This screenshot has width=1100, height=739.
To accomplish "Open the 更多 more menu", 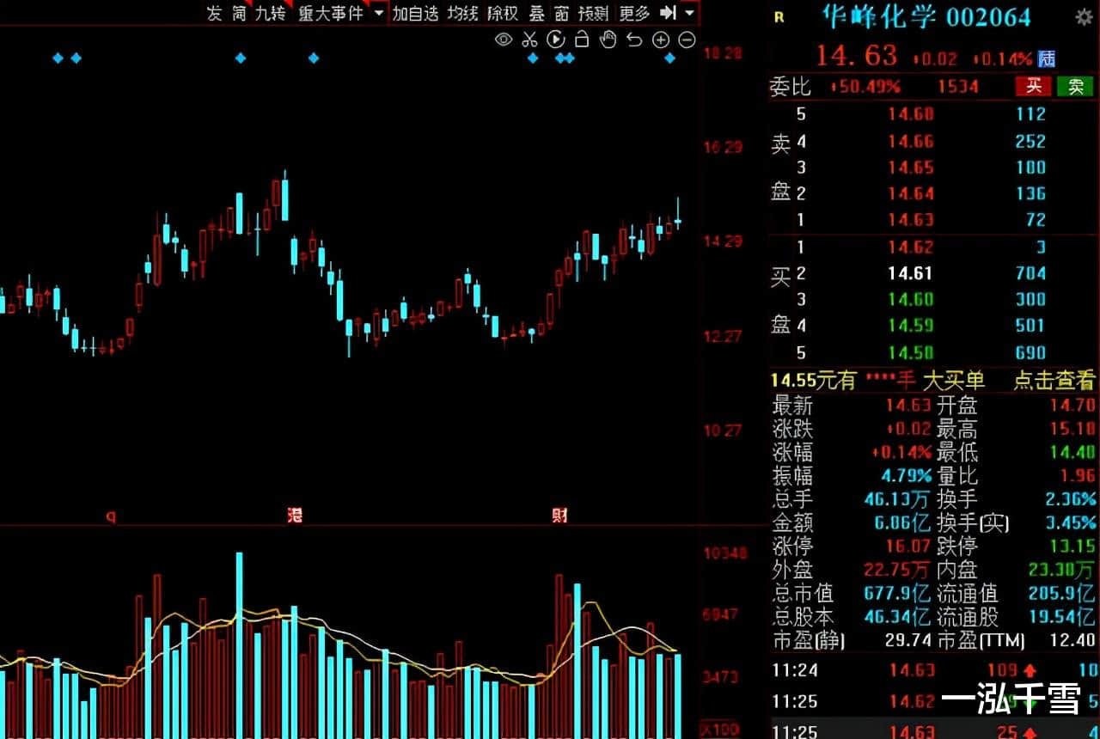I will [634, 13].
